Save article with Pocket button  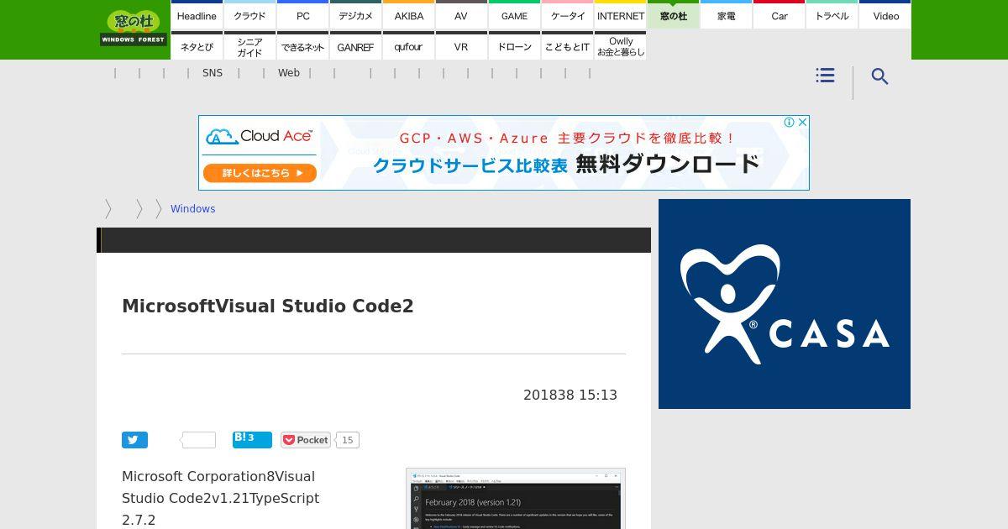[x=307, y=440]
